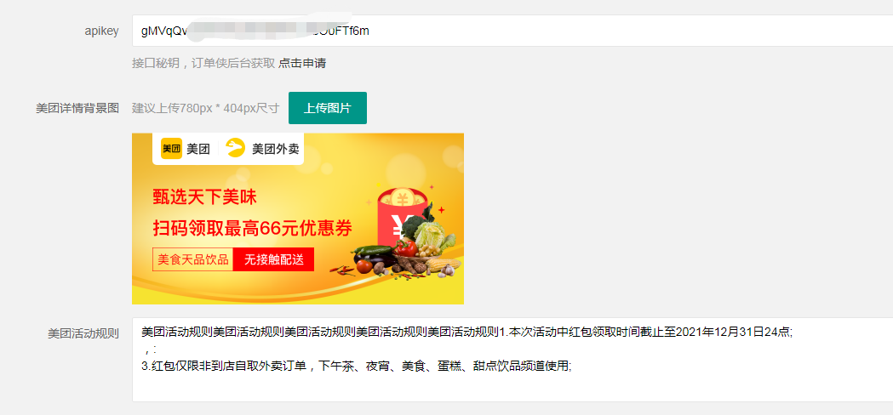Image resolution: width=893 pixels, height=415 pixels.
Task: Click the 美团详情背景图 field label
Action: (77, 108)
